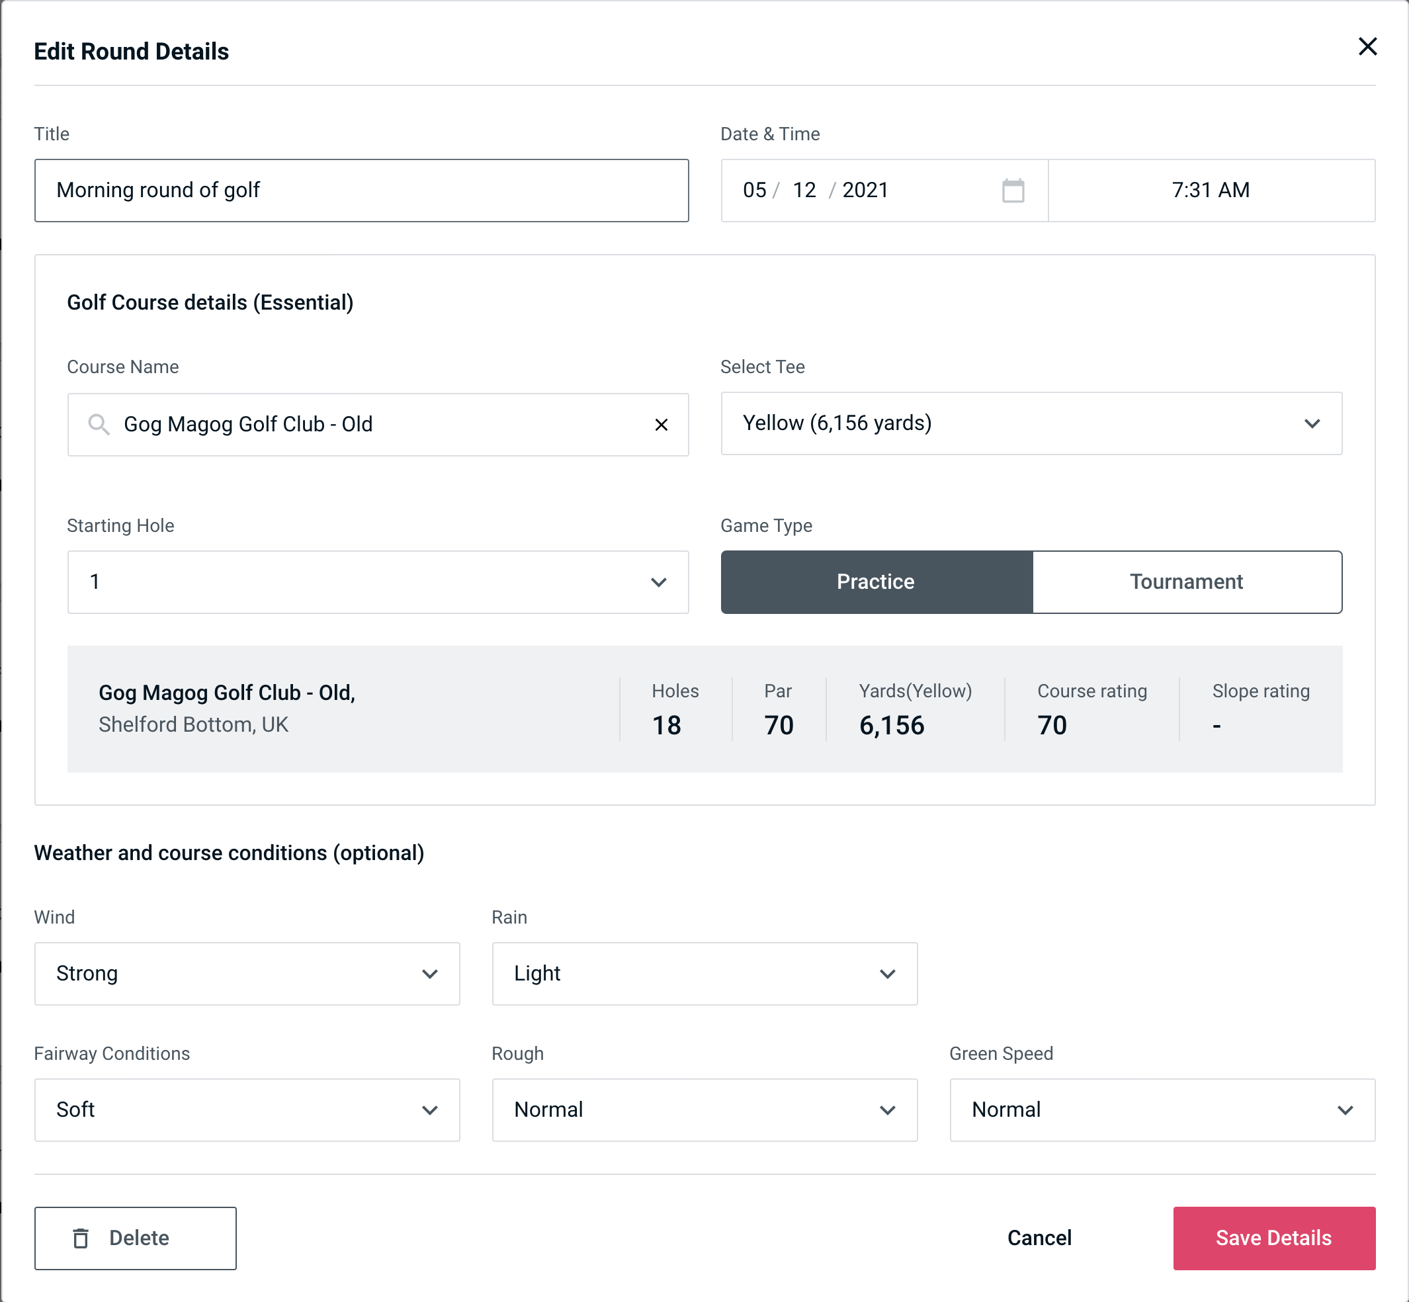Expand the Green Speed dropdown
This screenshot has height=1302, width=1409.
tap(1161, 1109)
